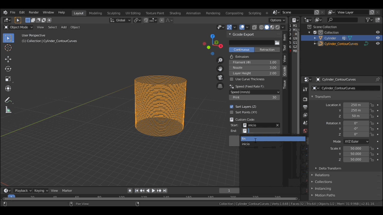Choose 'fin' from the text list
This screenshot has height=215, width=383.
pos(273,139)
